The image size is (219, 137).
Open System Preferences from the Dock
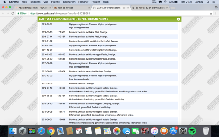point(183,131)
